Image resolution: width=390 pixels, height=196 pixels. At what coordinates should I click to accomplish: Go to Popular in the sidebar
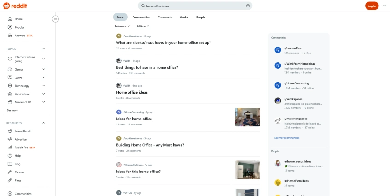tap(19, 27)
